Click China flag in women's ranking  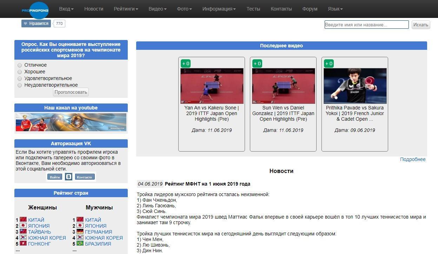23,220
